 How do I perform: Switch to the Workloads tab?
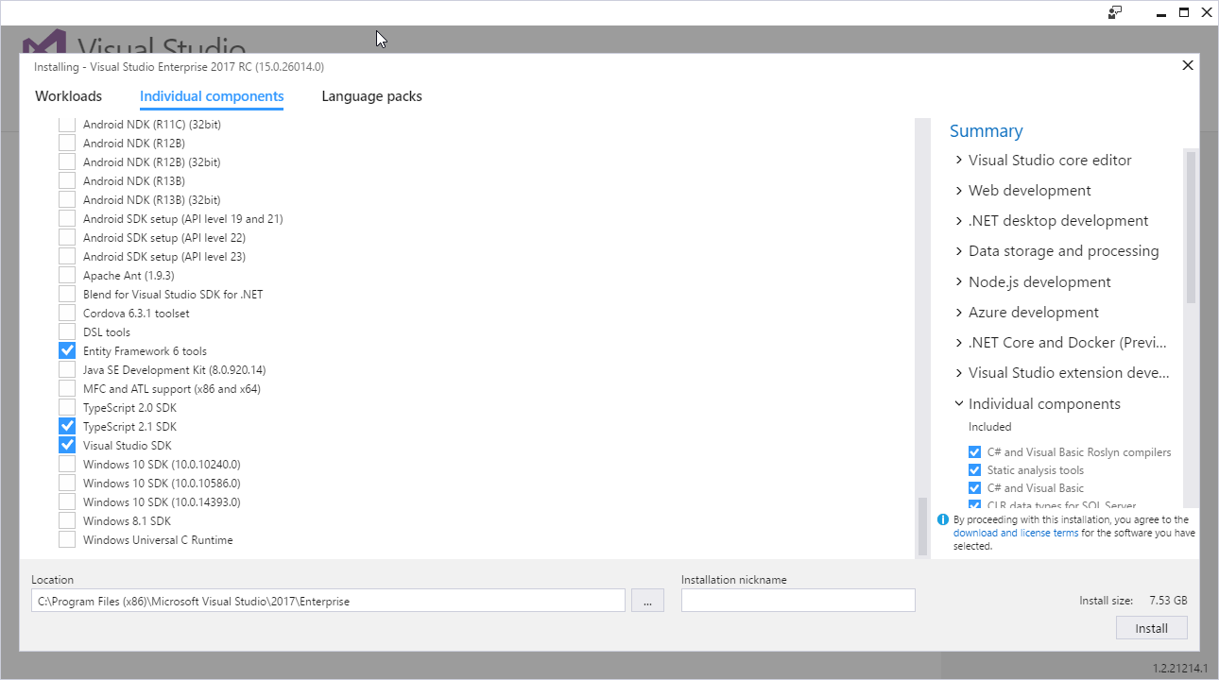(68, 95)
